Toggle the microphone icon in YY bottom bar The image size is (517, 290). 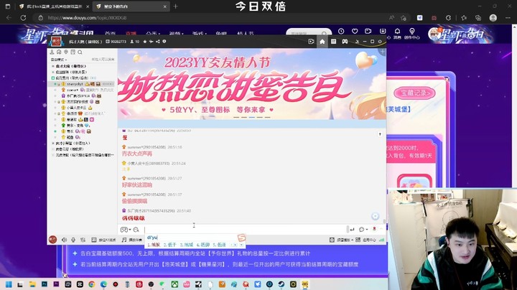(73, 240)
